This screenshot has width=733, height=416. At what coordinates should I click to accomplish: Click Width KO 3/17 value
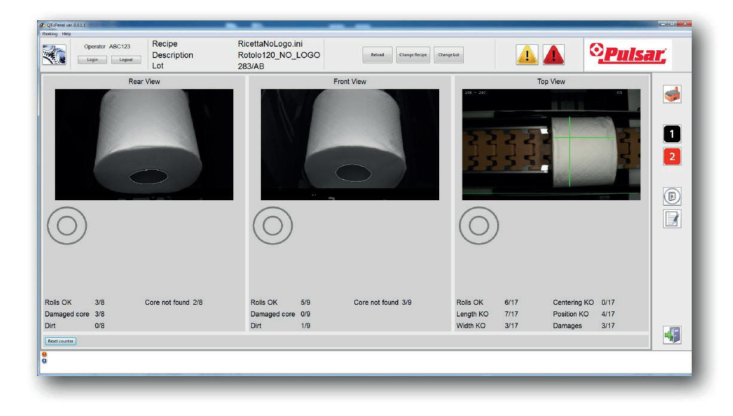coord(512,326)
